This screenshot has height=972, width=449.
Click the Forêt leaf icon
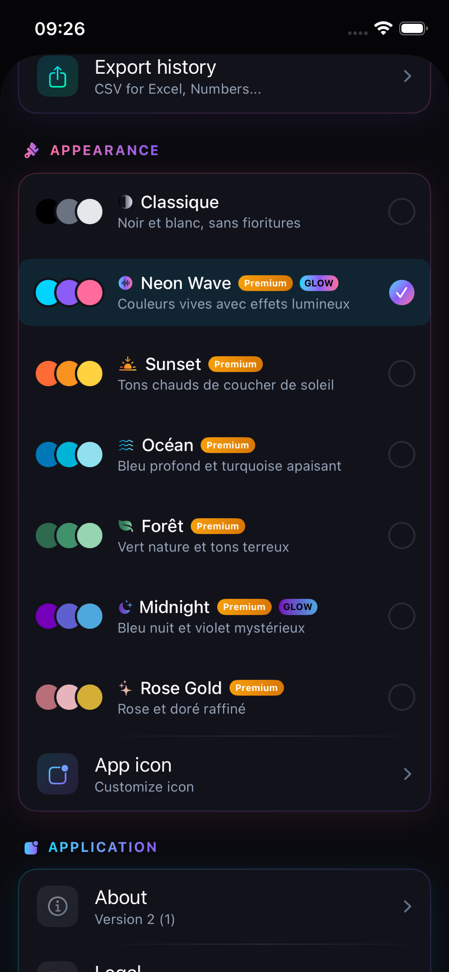coord(126,526)
